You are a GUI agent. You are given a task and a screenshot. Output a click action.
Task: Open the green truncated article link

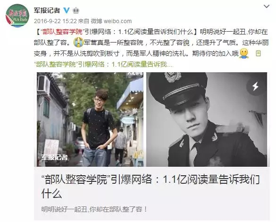point(104,64)
